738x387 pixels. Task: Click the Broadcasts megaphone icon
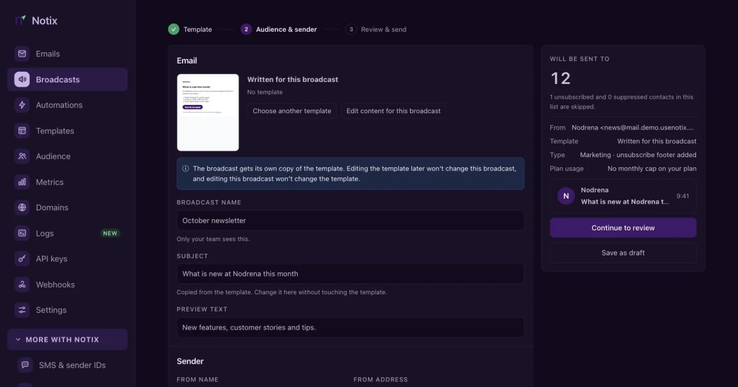click(x=22, y=79)
